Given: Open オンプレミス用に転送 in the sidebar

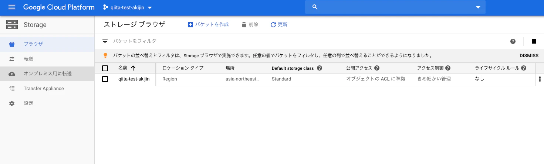Looking at the screenshot, I should pos(47,74).
